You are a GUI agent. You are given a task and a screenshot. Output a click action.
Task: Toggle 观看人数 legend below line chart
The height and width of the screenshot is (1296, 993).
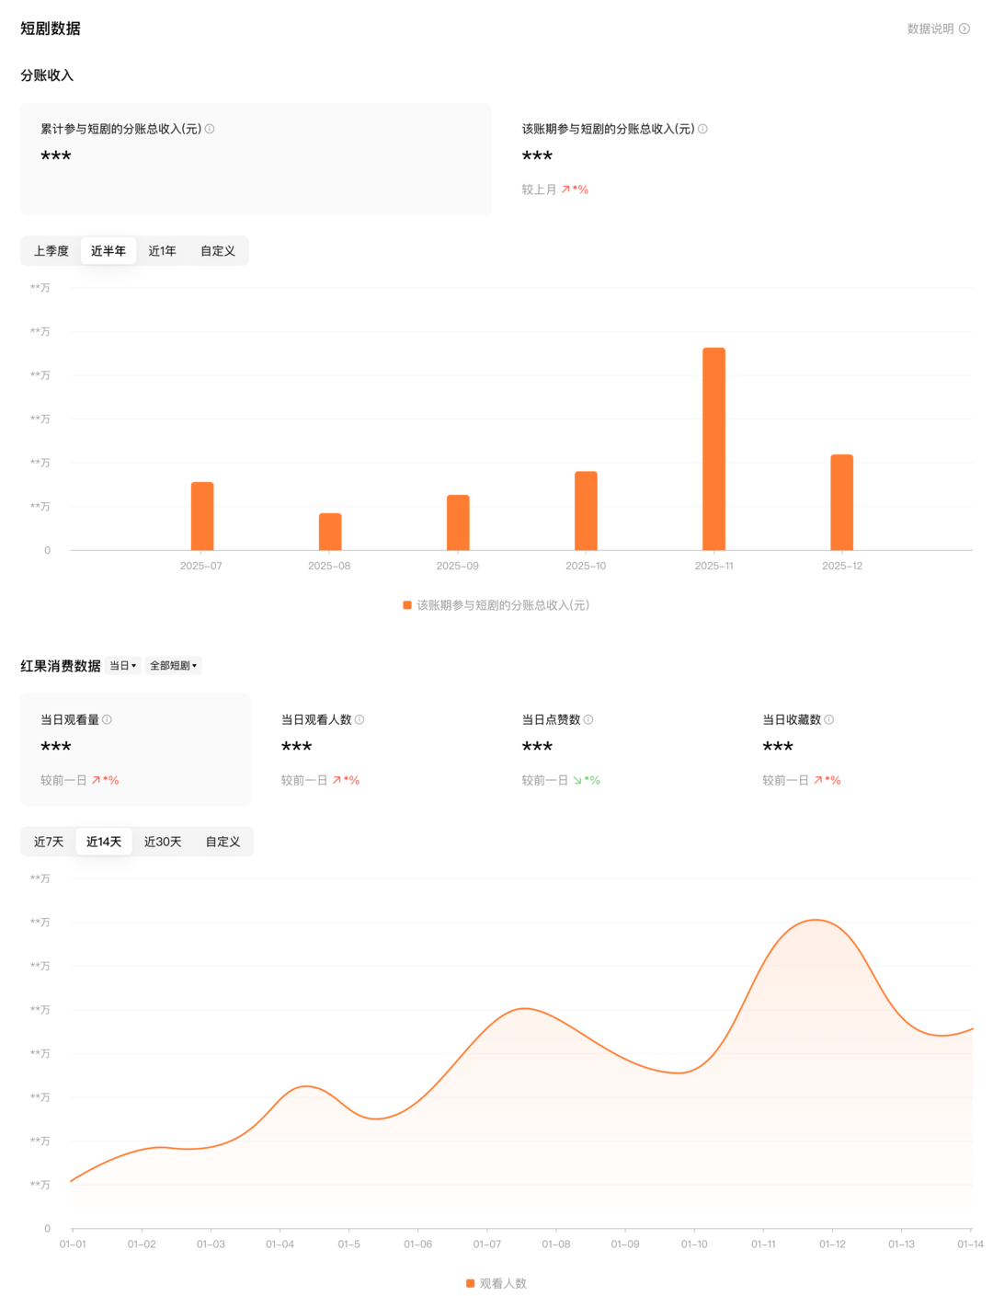pyautogui.click(x=496, y=1283)
